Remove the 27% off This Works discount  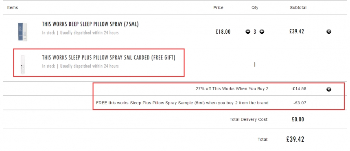(328, 89)
